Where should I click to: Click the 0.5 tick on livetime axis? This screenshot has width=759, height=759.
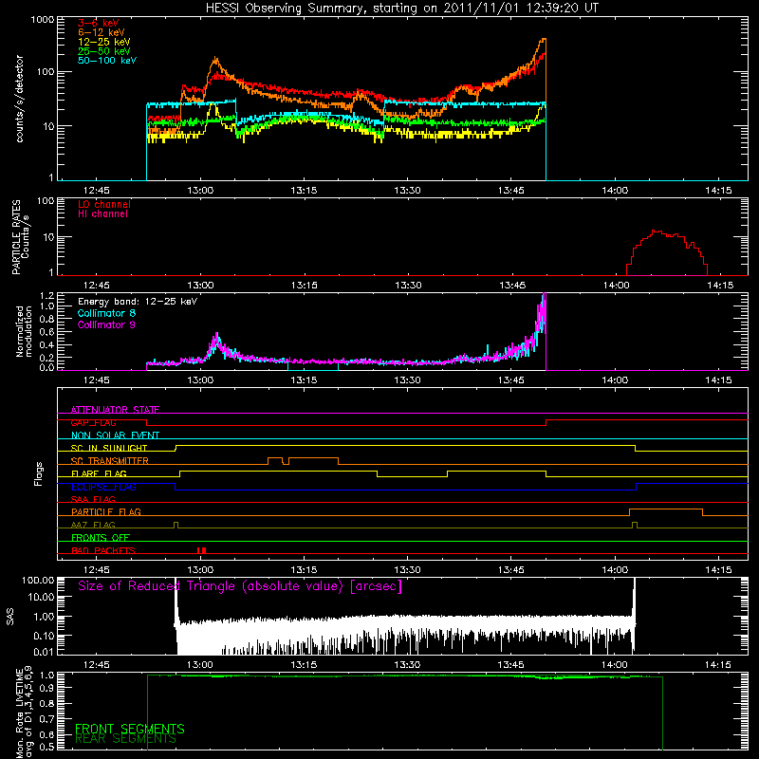pyautogui.click(x=46, y=747)
